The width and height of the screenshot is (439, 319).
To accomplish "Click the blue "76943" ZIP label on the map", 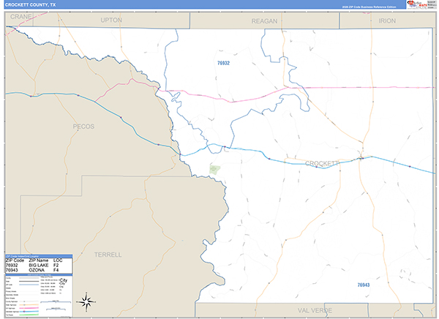I will [364, 285].
